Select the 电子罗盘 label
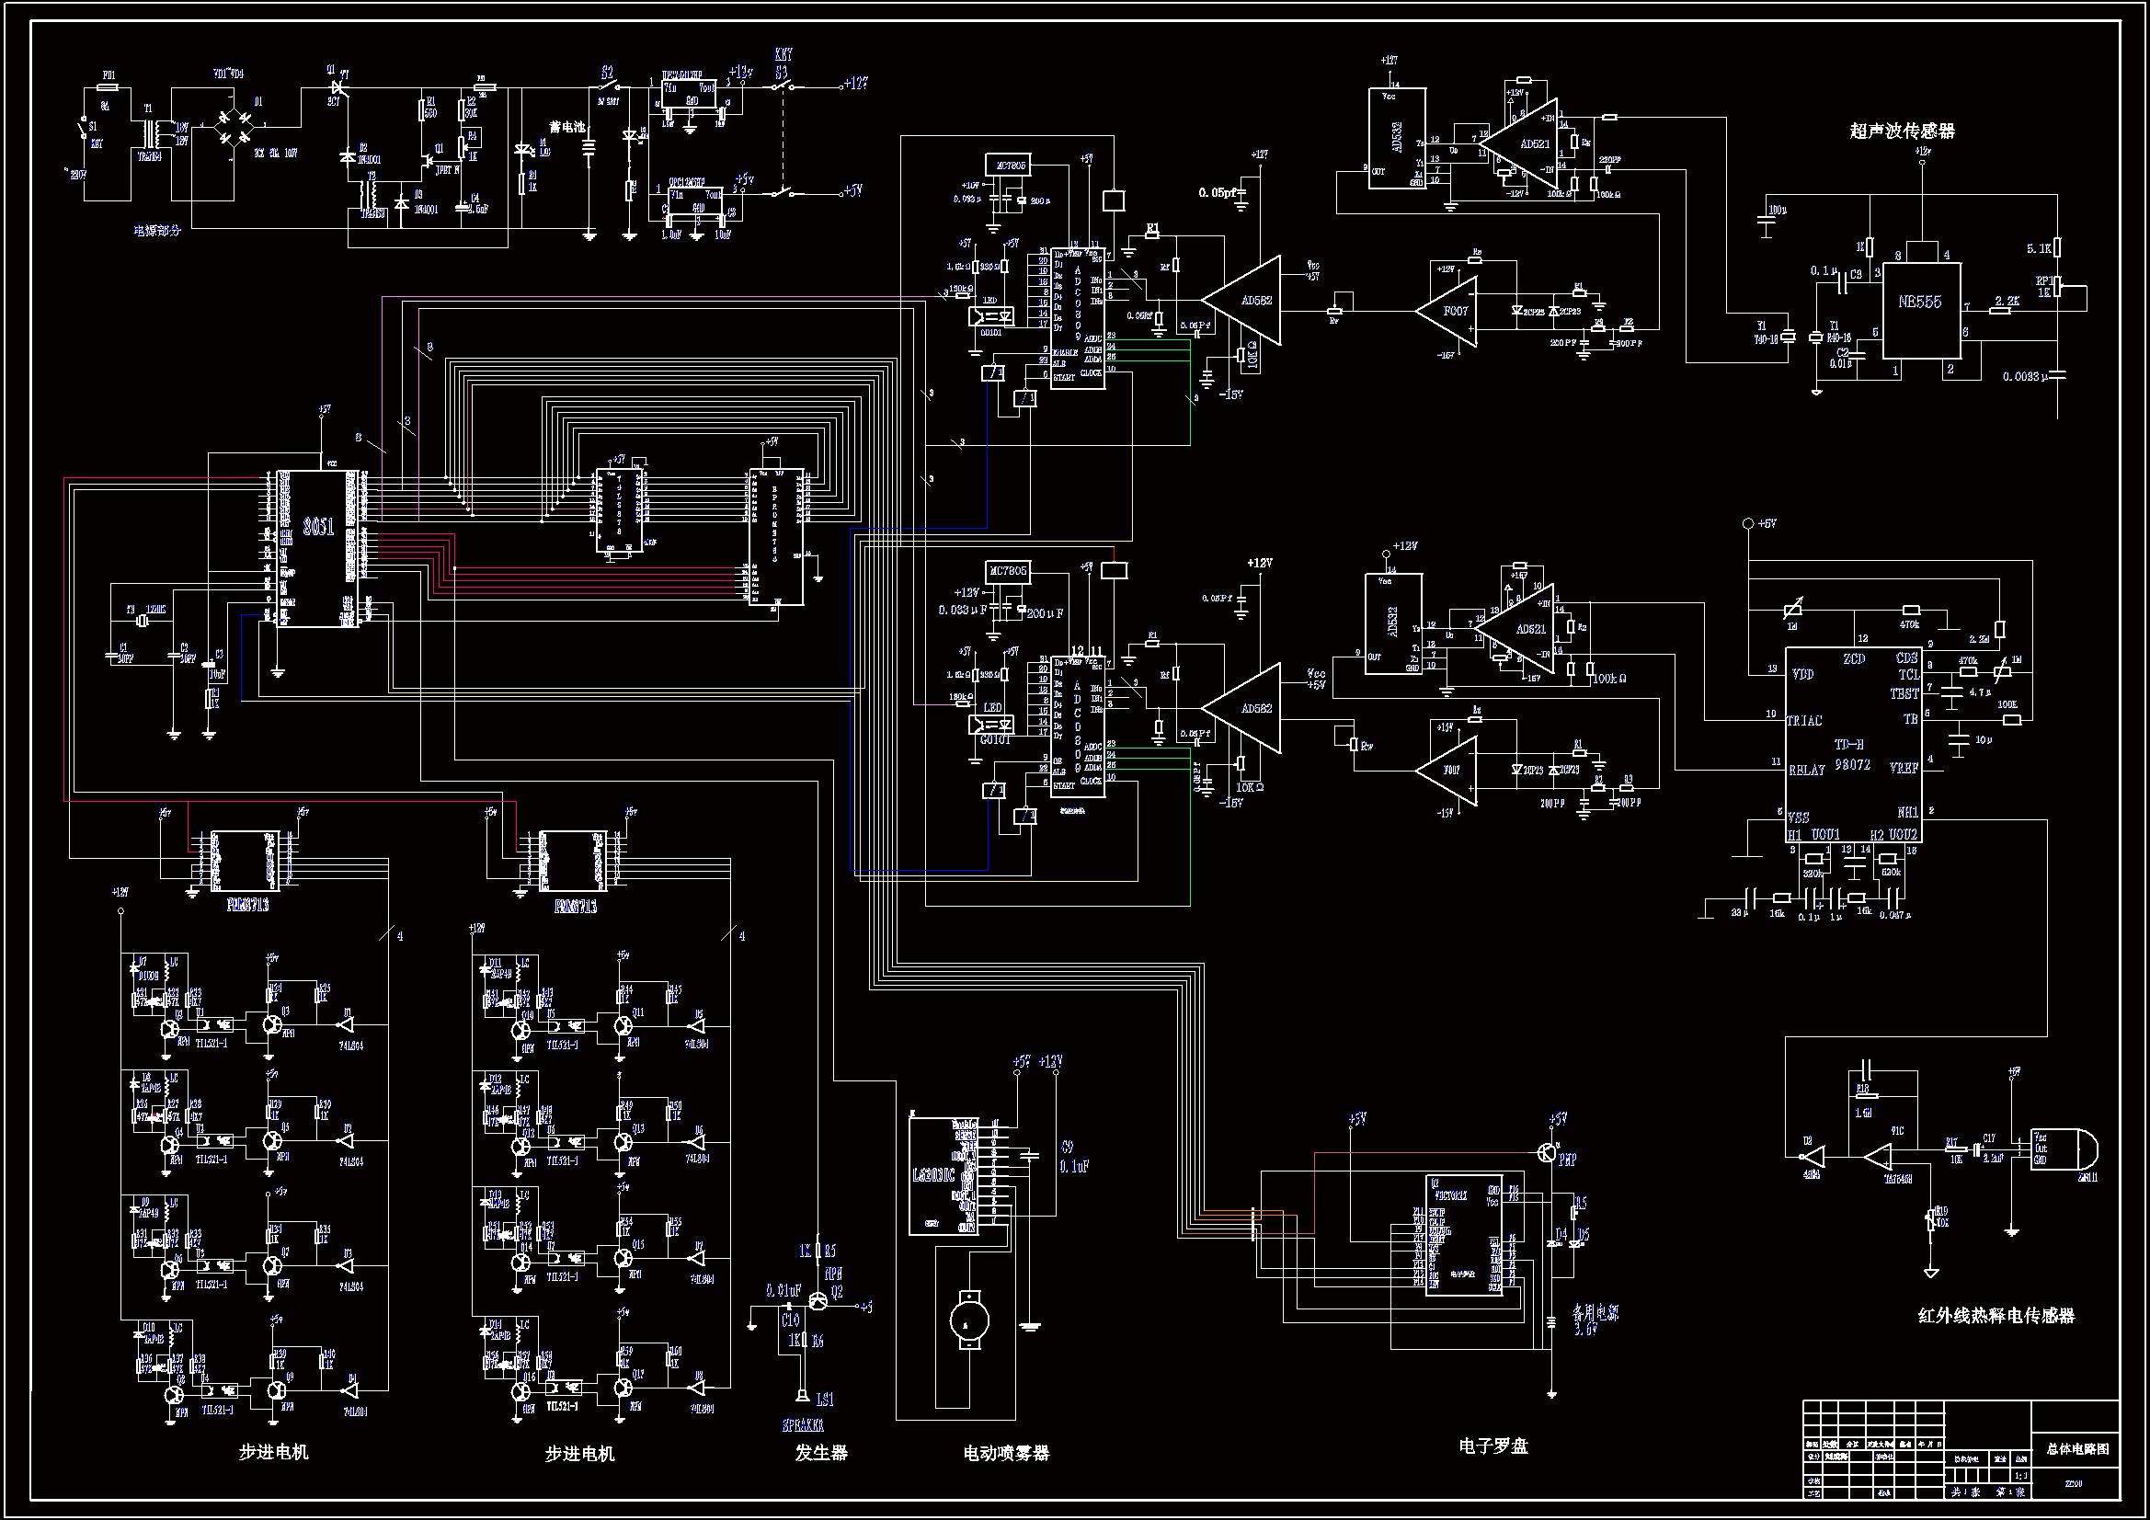Screen dimensions: 2150x1520 tap(1492, 1446)
